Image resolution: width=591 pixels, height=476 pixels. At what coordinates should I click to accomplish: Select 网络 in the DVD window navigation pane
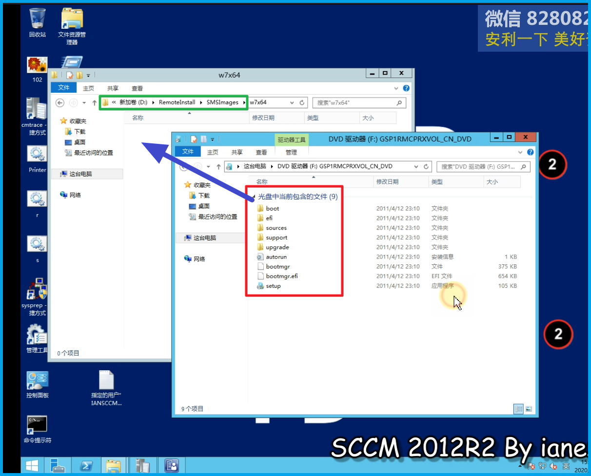coord(199,259)
